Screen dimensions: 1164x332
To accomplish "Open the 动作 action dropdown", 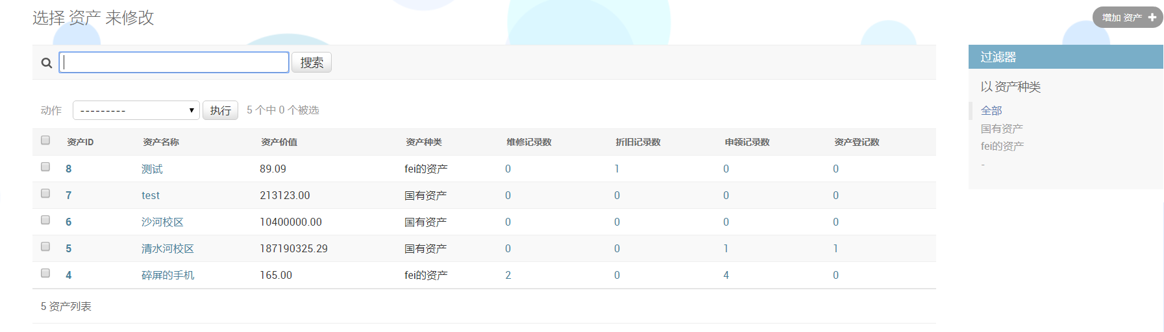I will [x=136, y=110].
